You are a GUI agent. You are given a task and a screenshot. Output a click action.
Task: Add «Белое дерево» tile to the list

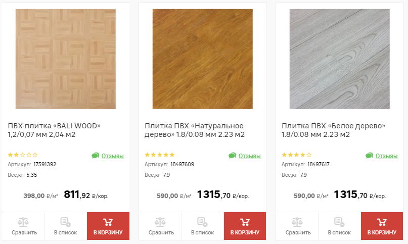pyautogui.click(x=339, y=226)
